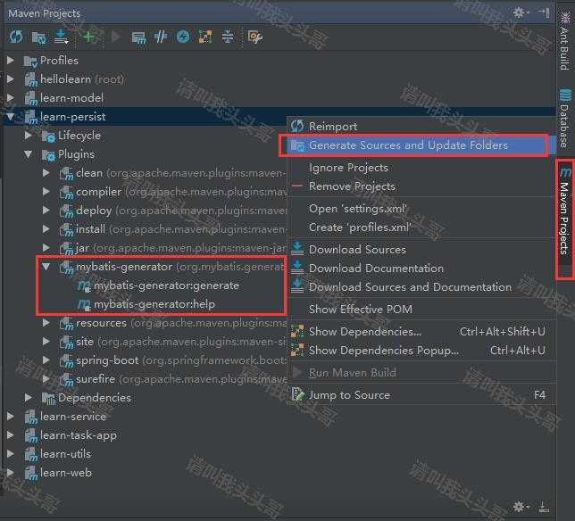Click the Profiles folder icon
The height and width of the screenshot is (521, 575).
pyautogui.click(x=30, y=61)
